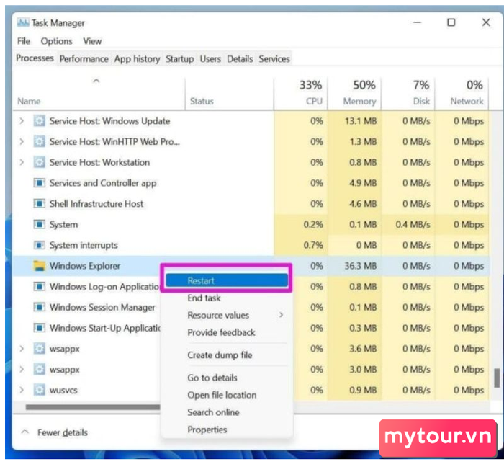
Task: Select the Processes tab
Action: [x=35, y=58]
